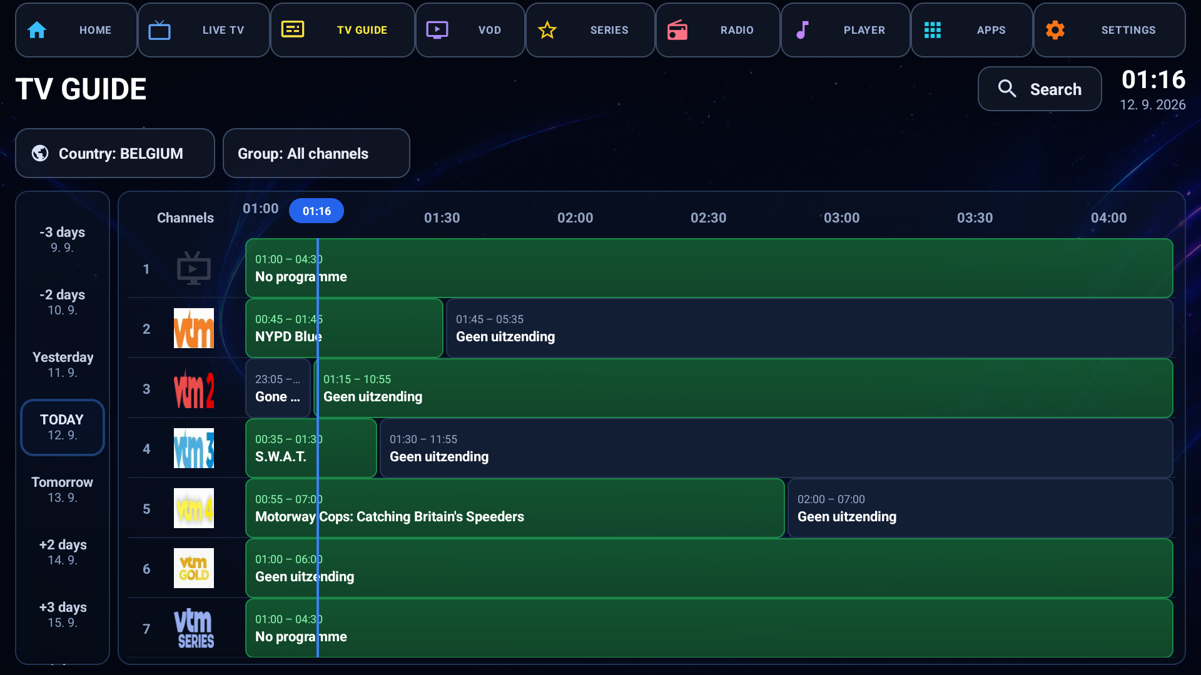This screenshot has height=675, width=1201.
Task: Click the TV GUIDE label
Action: (362, 30)
